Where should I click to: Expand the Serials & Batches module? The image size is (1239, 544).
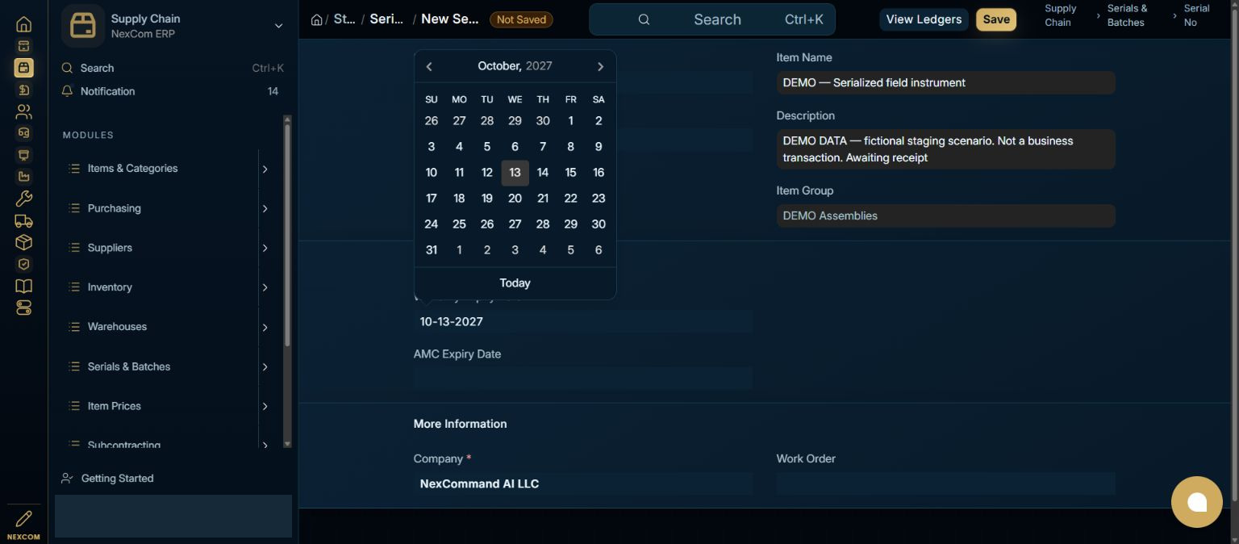point(265,366)
